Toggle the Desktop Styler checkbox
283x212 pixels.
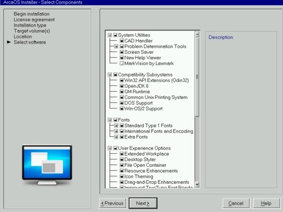[122, 159]
